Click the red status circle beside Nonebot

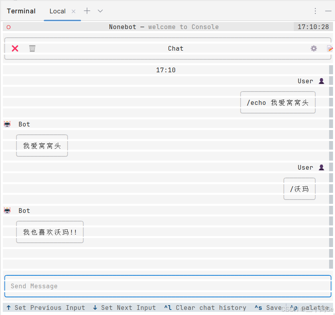pos(8,27)
